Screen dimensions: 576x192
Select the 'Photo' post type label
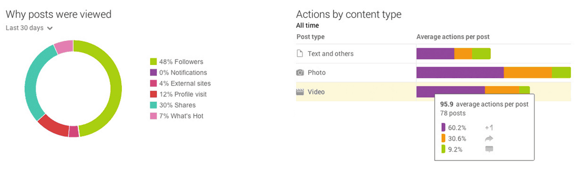(x=317, y=73)
